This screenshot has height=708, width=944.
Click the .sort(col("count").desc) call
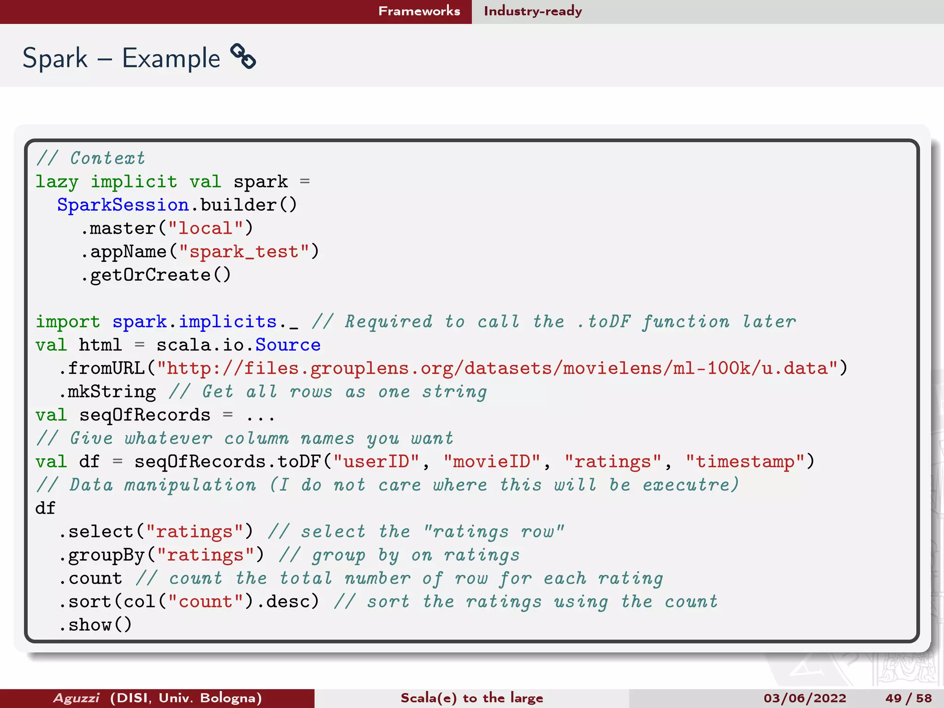click(189, 602)
